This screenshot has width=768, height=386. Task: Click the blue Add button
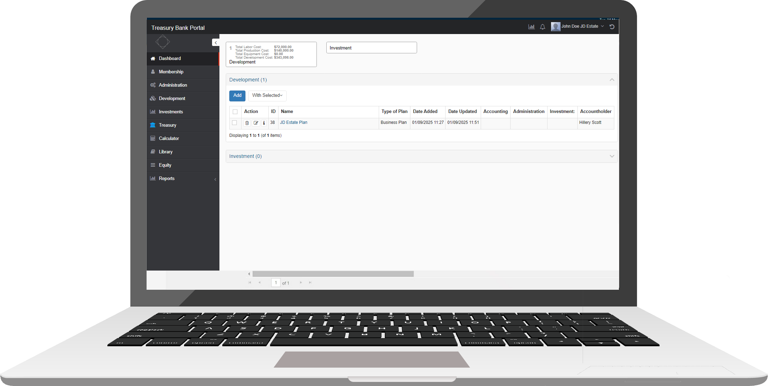pos(237,95)
